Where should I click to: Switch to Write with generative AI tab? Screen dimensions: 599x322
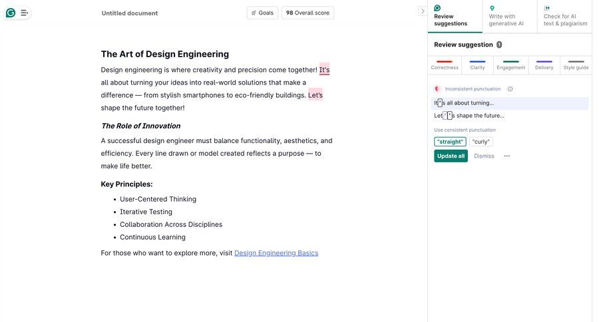pos(510,17)
